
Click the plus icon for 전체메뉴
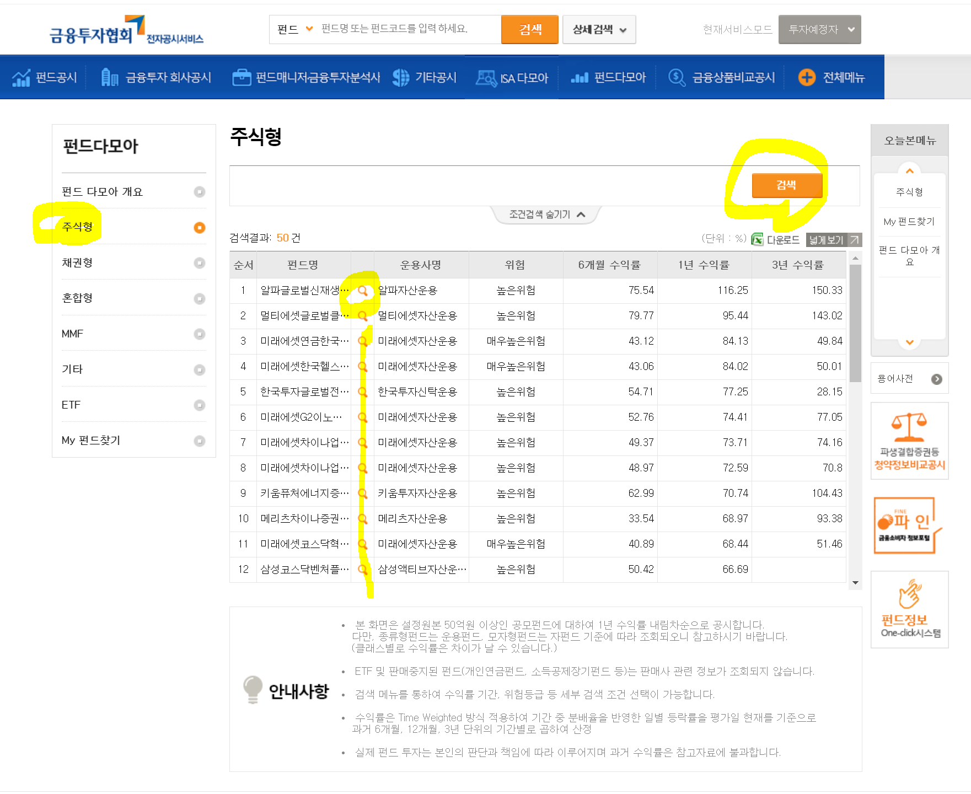(x=807, y=77)
